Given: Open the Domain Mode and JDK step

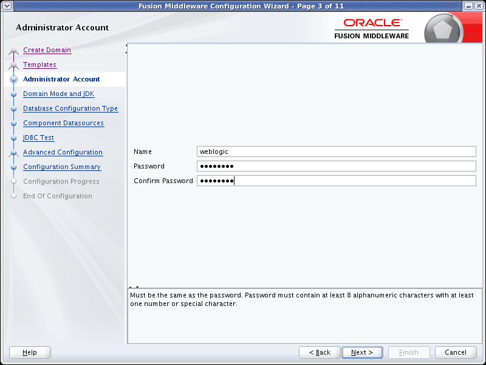Looking at the screenshot, I should (x=58, y=94).
